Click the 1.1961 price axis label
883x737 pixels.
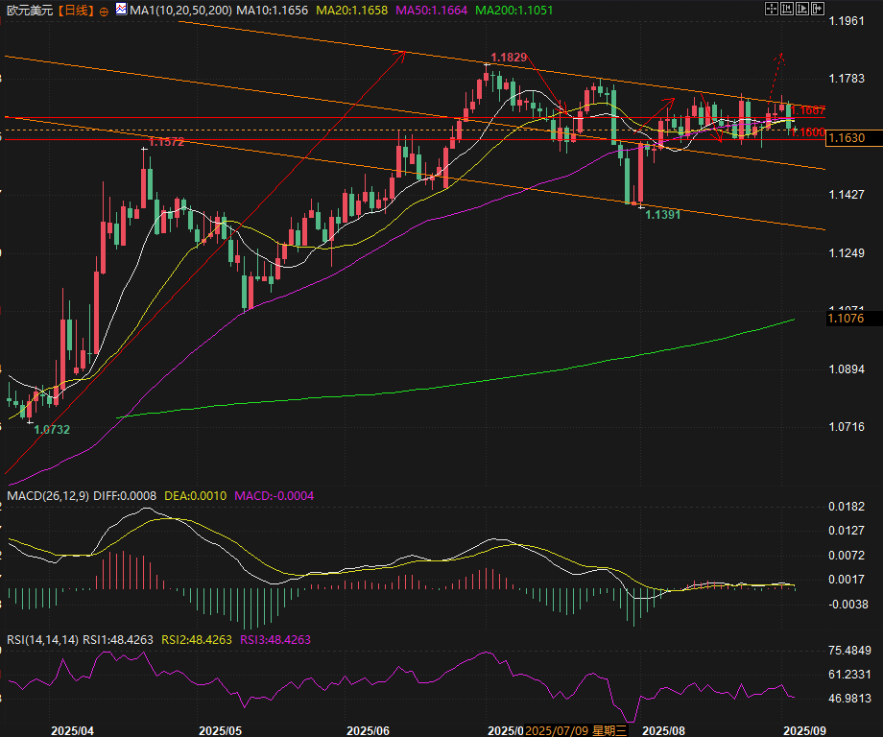coord(847,21)
